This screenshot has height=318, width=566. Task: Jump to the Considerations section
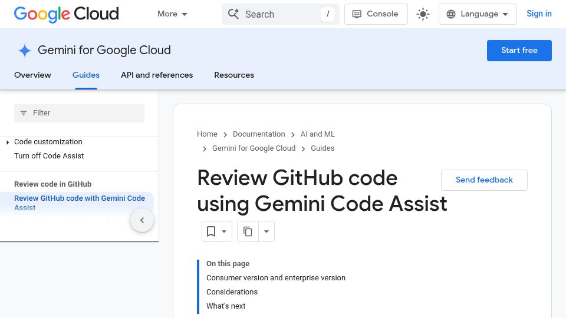click(232, 291)
